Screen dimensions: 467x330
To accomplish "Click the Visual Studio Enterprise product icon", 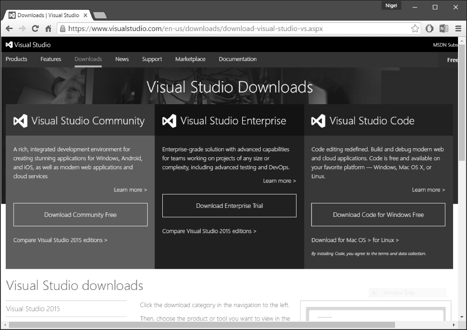I will pos(169,120).
